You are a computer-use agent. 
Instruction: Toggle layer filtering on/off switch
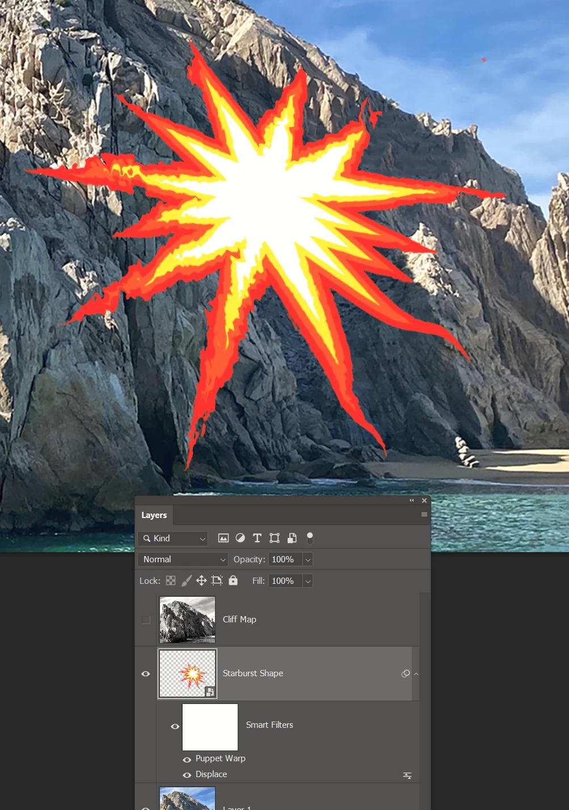tap(310, 538)
